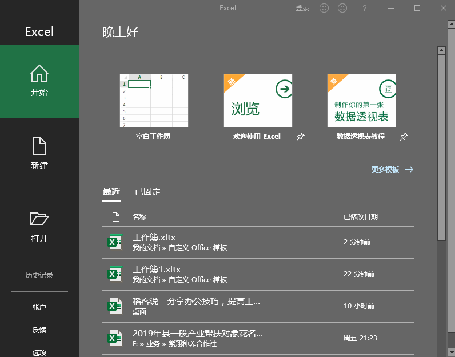
Task: Click the New (新建) document icon
Action: [x=39, y=146]
